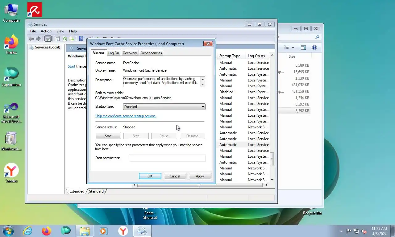Open the Action Center flag tray icon

(x=349, y=231)
